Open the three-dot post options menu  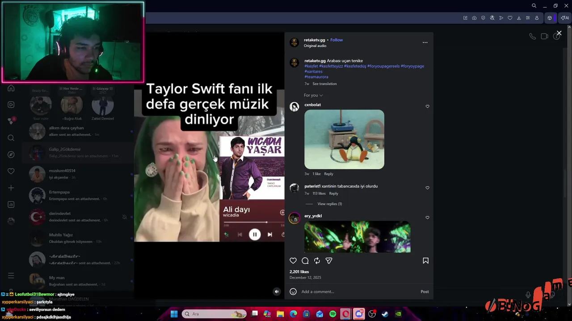coord(425,43)
